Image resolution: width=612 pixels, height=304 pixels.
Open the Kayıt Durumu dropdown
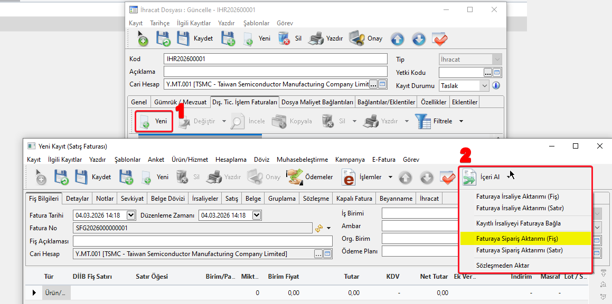point(484,85)
